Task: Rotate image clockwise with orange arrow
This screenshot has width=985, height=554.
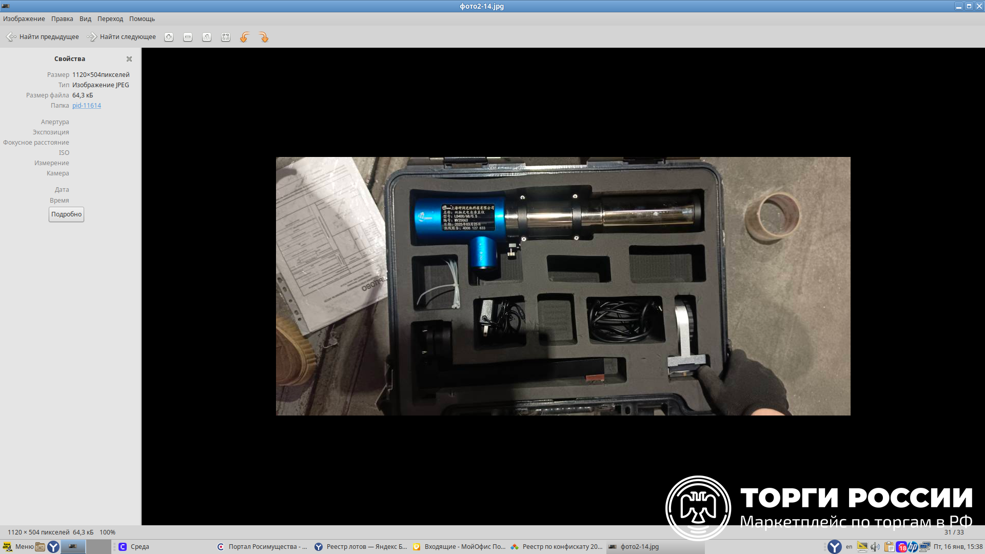Action: point(264,37)
